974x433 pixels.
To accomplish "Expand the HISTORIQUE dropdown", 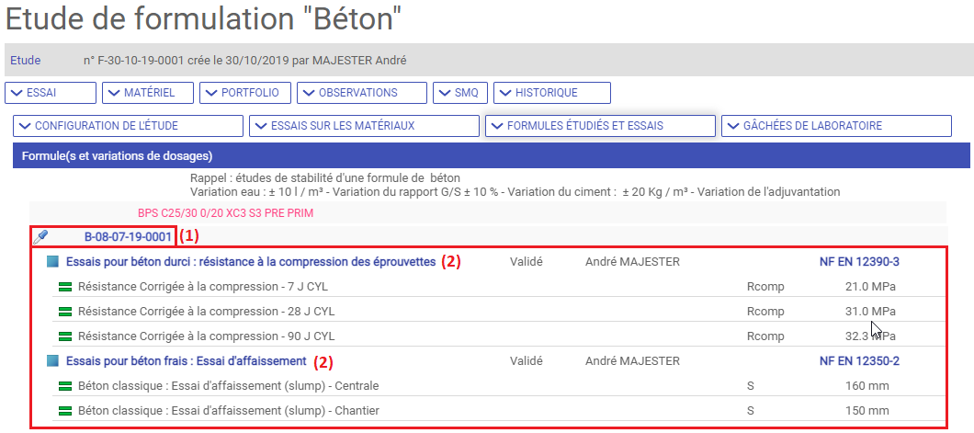I will pyautogui.click(x=551, y=93).
